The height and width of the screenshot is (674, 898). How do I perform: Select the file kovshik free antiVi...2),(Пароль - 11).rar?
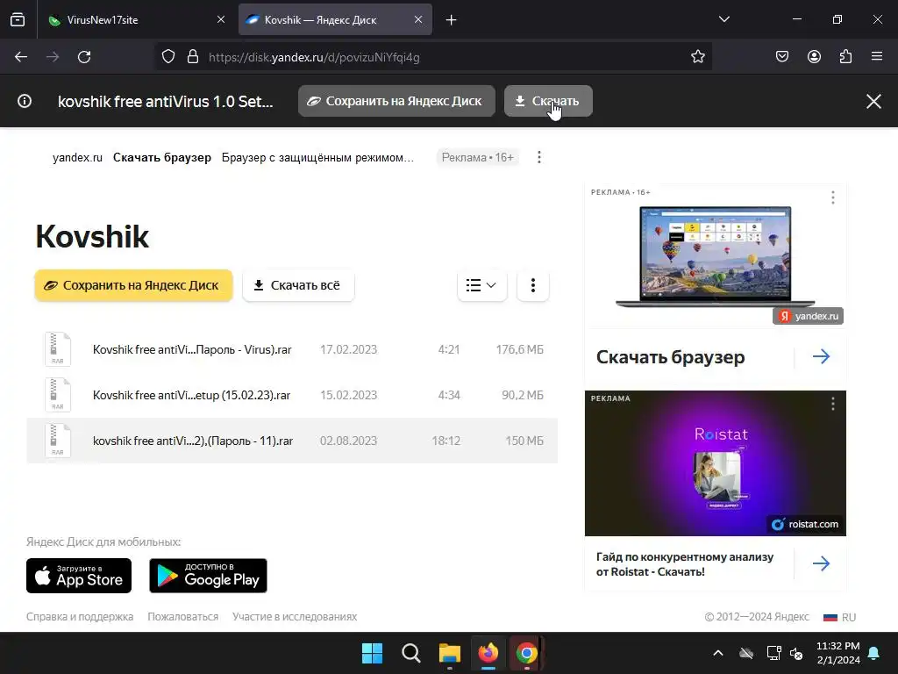pos(292,441)
